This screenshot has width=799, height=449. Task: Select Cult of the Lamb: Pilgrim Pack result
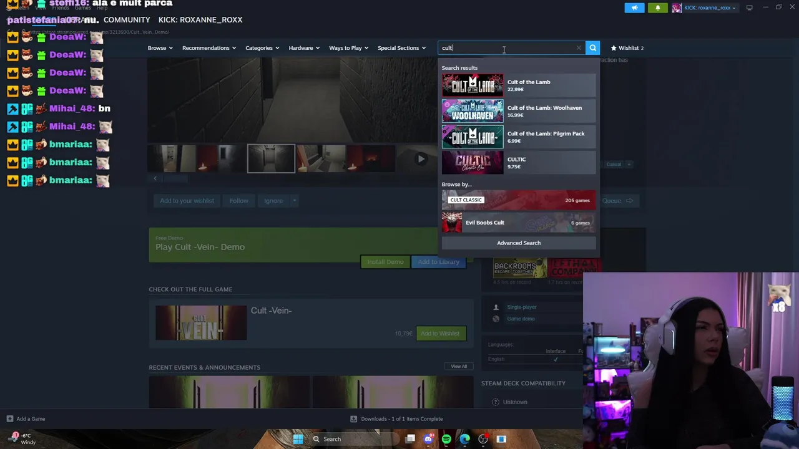[519, 137]
